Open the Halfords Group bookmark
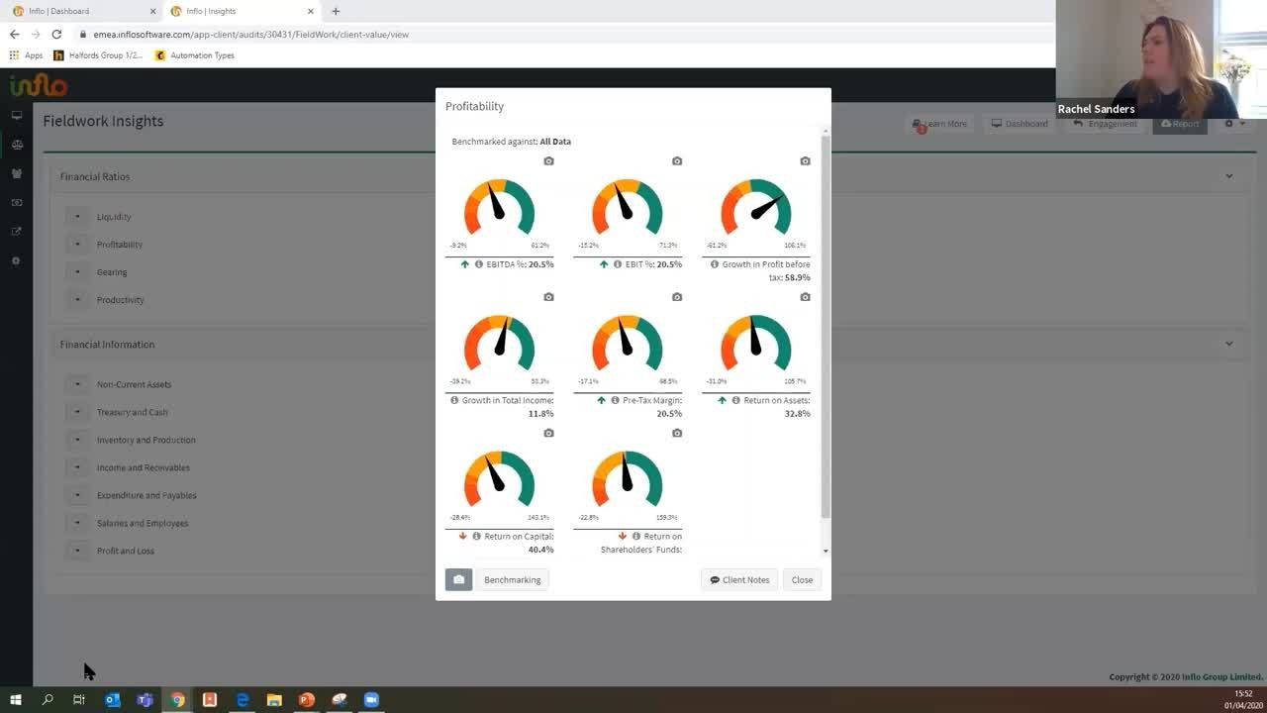 (99, 55)
